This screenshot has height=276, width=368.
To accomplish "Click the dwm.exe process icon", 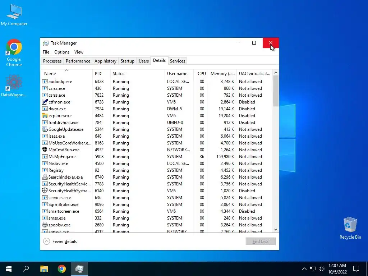I will pyautogui.click(x=45, y=109).
